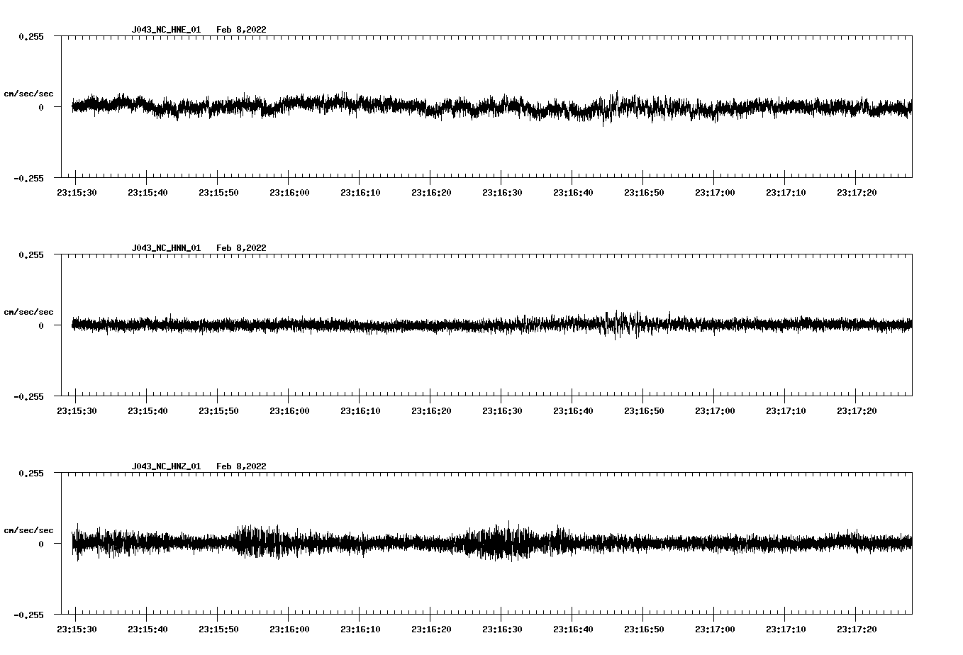Image resolution: width=963 pixels, height=655 pixels.
Task: Click the J043_NC_HNN_01 channel title
Action: coord(166,248)
